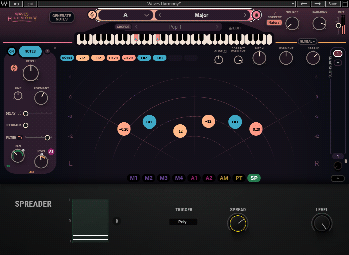Click the Feedback slider handle
The image size is (349, 255).
(26, 125)
